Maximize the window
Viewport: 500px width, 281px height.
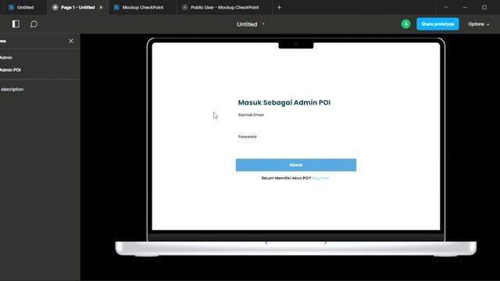click(x=484, y=7)
